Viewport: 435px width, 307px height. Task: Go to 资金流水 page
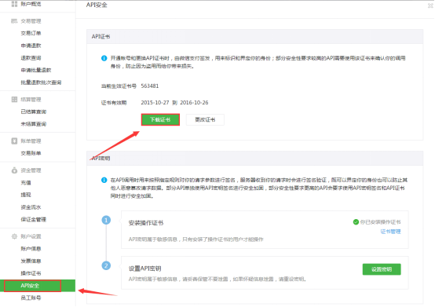pos(31,207)
